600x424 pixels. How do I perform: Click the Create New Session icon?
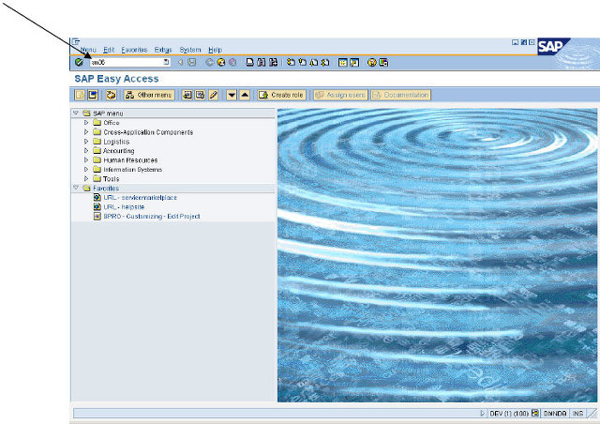[342, 62]
